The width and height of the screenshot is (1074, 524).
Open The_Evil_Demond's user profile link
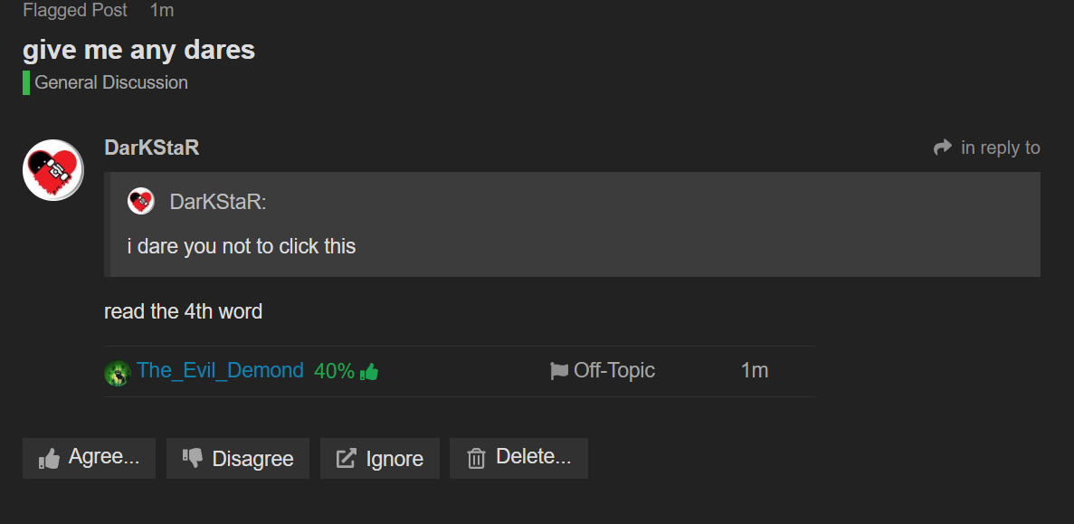(220, 370)
